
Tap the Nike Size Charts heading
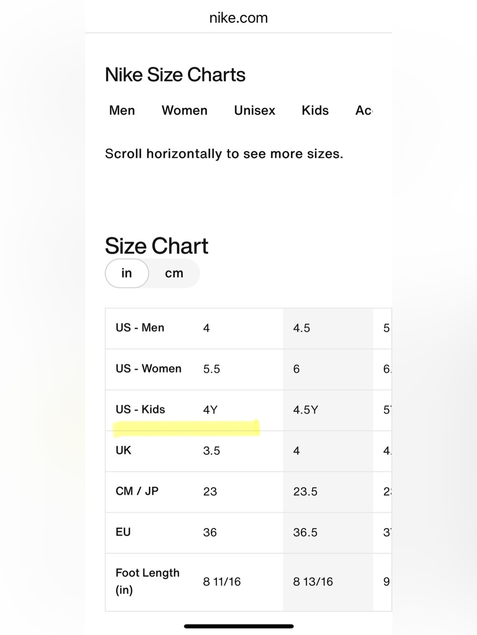[175, 75]
